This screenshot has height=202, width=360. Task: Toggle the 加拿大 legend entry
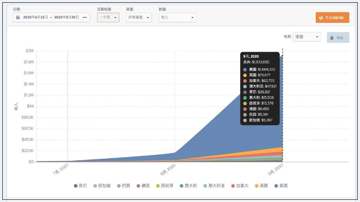[x=240, y=186]
